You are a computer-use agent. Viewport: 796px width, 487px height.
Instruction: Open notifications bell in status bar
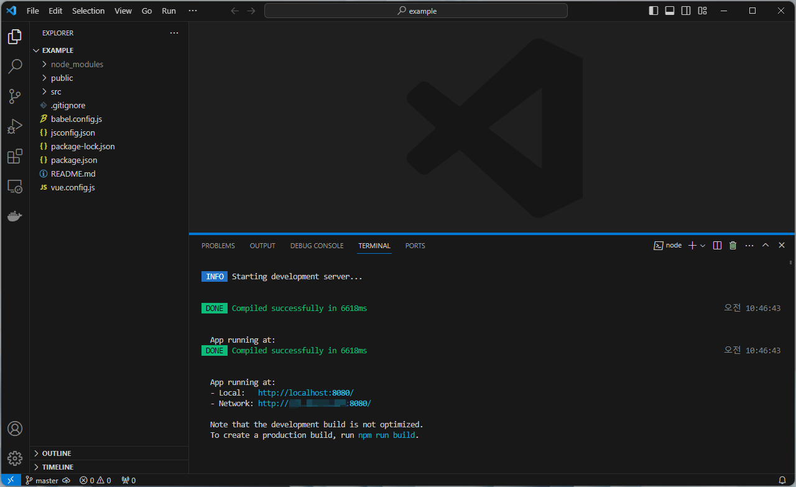pos(782,480)
